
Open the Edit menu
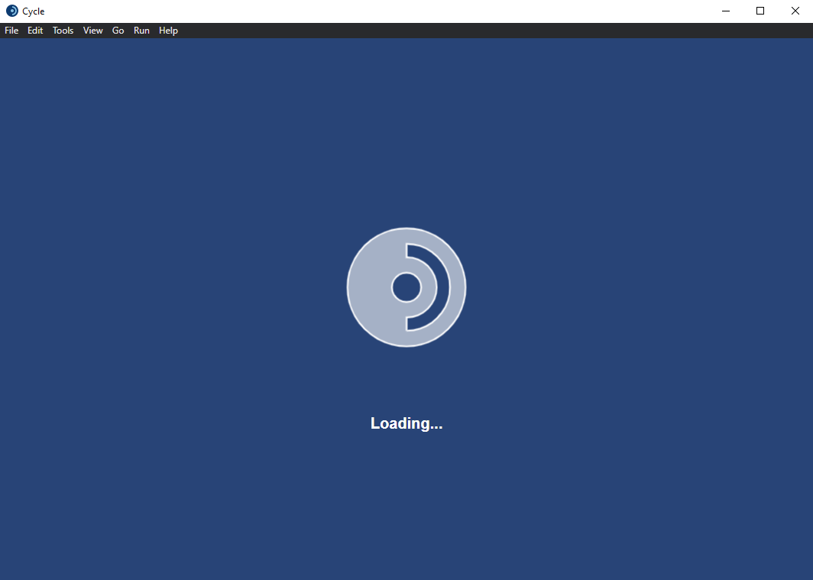35,31
